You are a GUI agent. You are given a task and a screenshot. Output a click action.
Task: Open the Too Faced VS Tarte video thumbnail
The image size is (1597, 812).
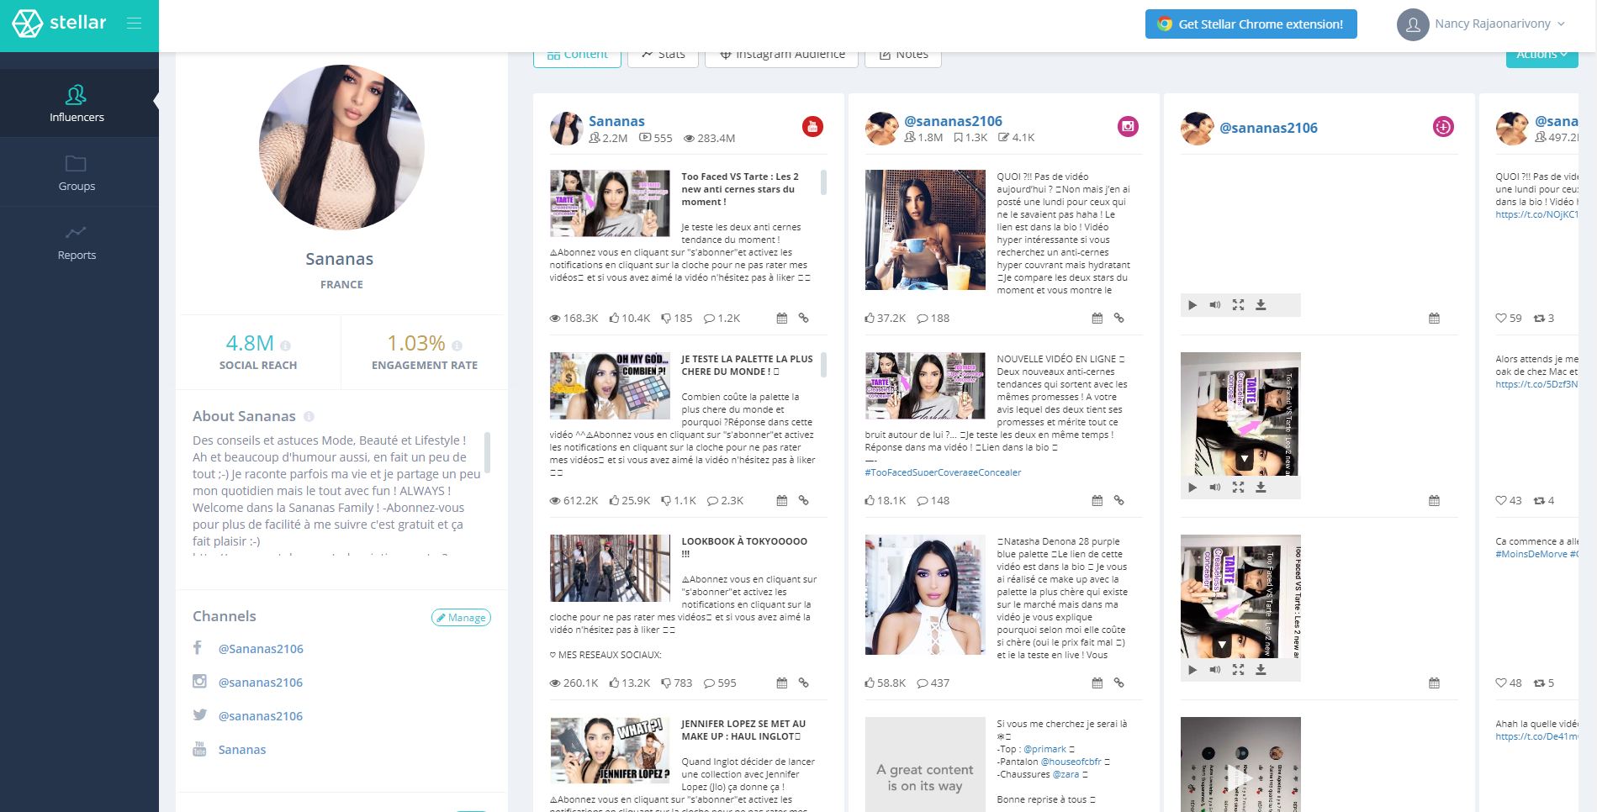[610, 203]
